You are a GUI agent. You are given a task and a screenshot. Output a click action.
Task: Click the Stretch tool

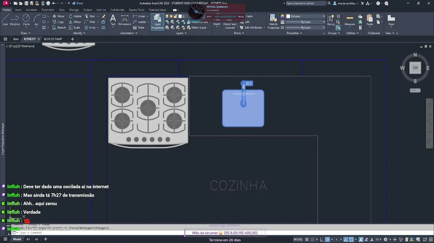click(x=59, y=28)
